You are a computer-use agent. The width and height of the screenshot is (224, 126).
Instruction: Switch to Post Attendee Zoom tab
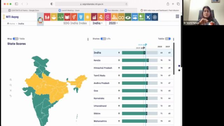coord(114,10)
